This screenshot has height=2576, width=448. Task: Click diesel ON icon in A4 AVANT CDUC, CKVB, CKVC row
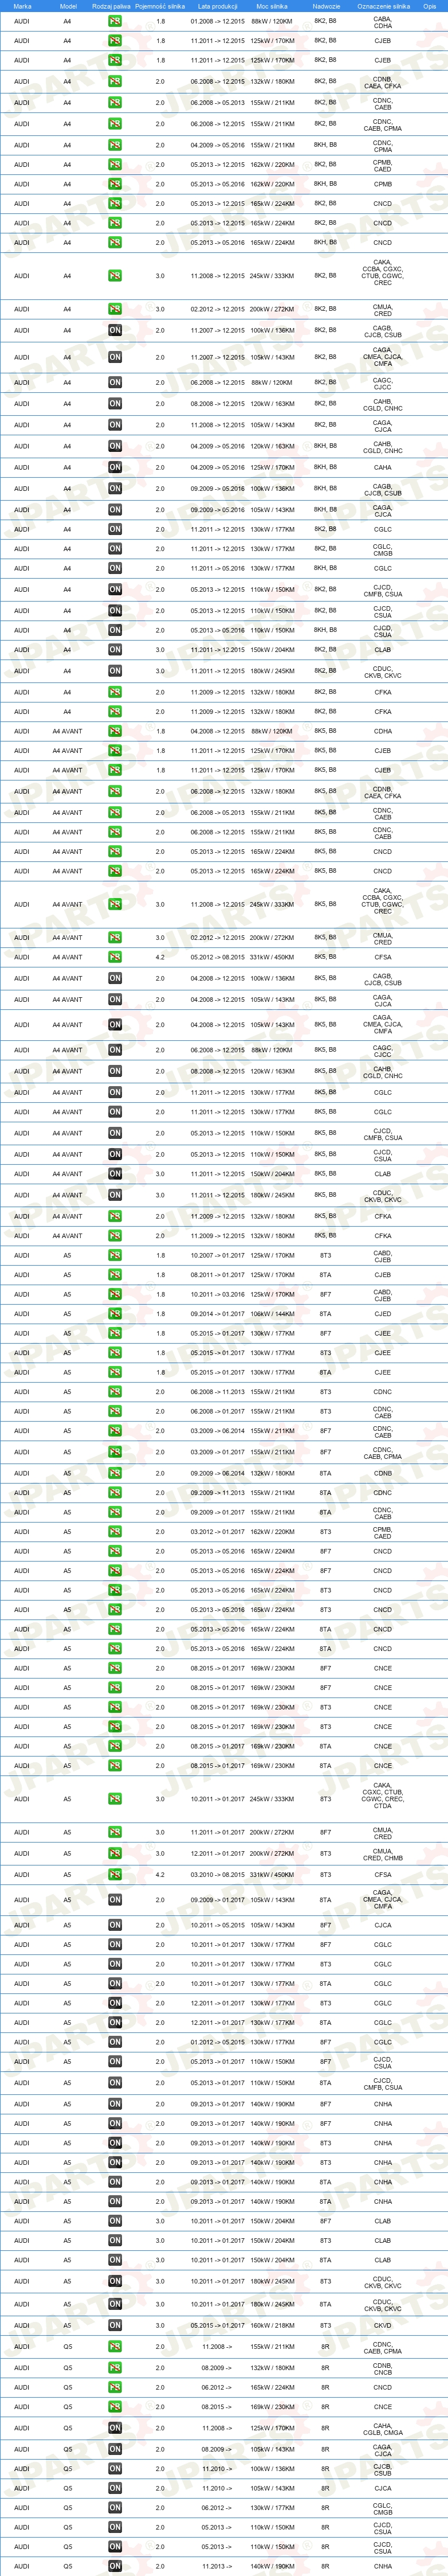coord(115,1195)
